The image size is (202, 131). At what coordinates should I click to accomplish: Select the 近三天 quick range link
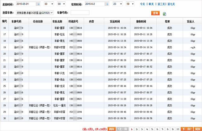(x=161, y=4)
